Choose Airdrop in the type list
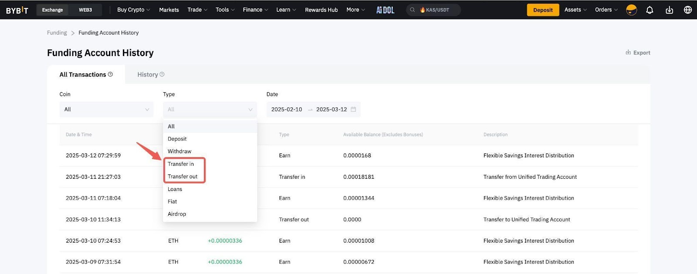697x274 pixels. tap(177, 214)
